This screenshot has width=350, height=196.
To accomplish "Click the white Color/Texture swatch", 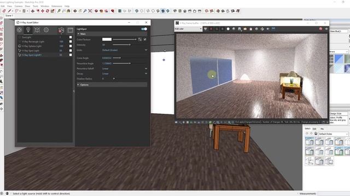I will pos(107,39).
